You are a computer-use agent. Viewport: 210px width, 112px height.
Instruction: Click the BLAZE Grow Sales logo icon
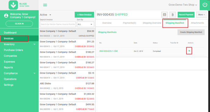pyautogui.click(x=13, y=5)
